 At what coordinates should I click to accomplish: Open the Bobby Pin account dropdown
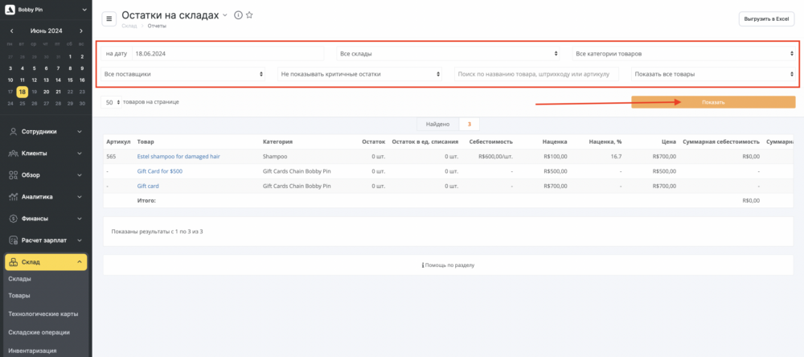pos(84,9)
